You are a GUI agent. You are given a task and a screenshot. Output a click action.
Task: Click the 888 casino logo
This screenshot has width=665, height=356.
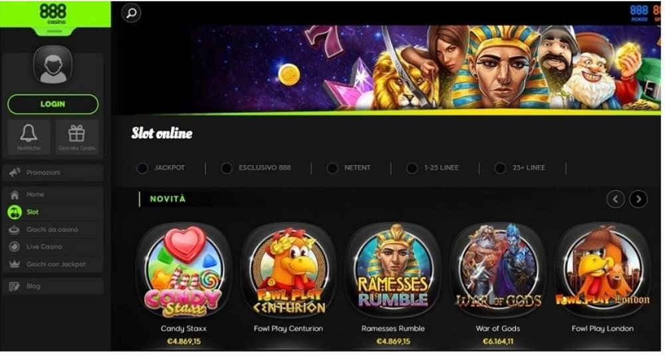(53, 13)
